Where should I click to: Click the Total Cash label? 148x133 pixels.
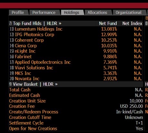(20, 90)
